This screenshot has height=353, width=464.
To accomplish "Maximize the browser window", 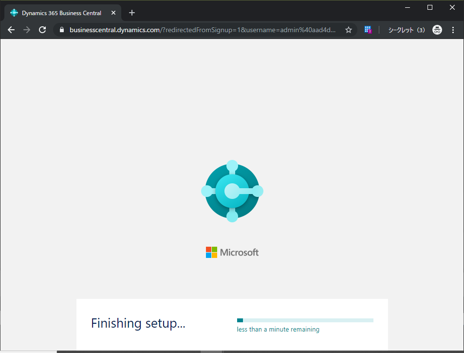I will 430,7.
